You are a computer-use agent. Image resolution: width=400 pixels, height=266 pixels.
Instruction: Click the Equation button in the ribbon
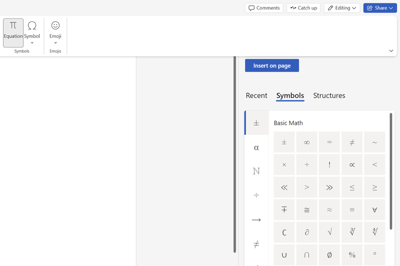13,32
